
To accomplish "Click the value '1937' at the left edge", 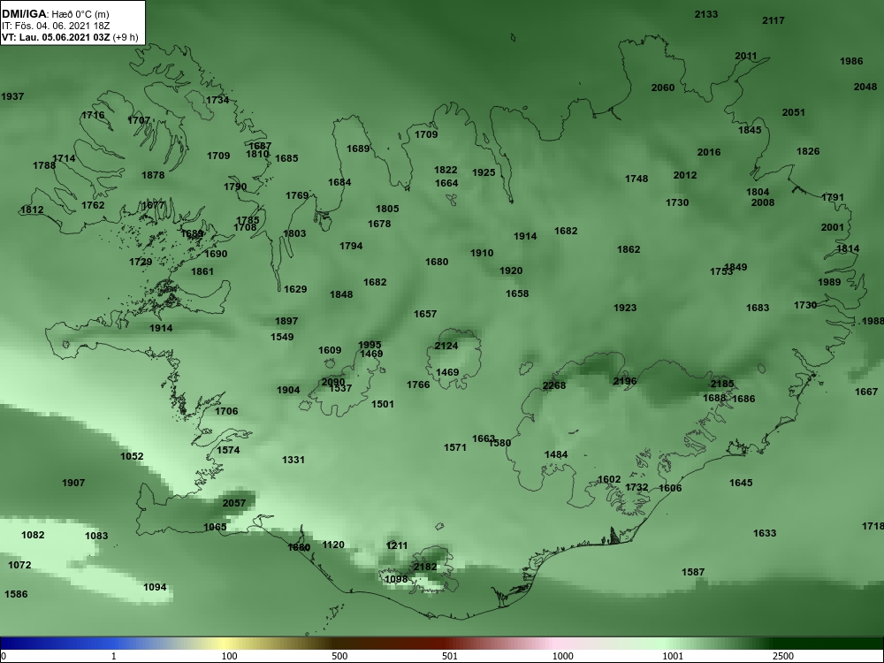I will 12,96.
